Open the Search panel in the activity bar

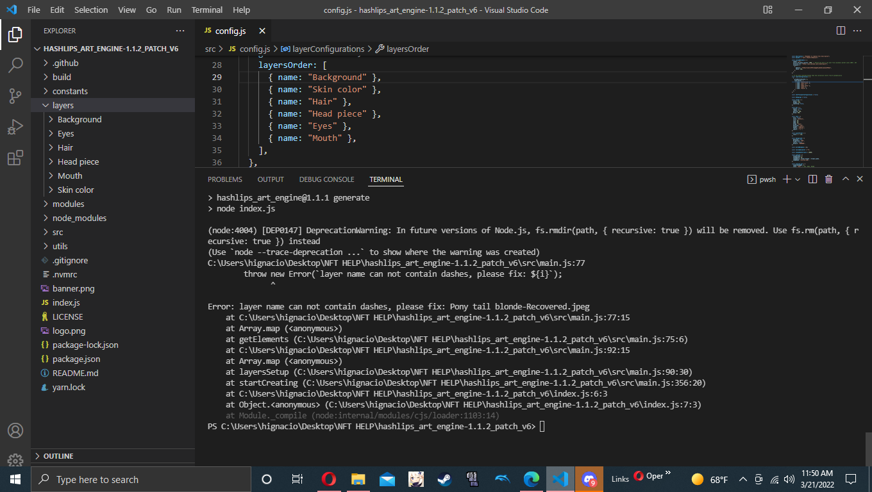15,65
